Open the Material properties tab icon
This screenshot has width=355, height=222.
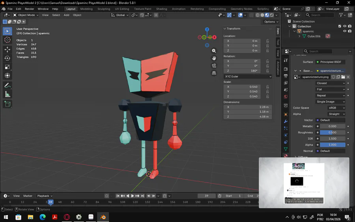(x=286, y=156)
